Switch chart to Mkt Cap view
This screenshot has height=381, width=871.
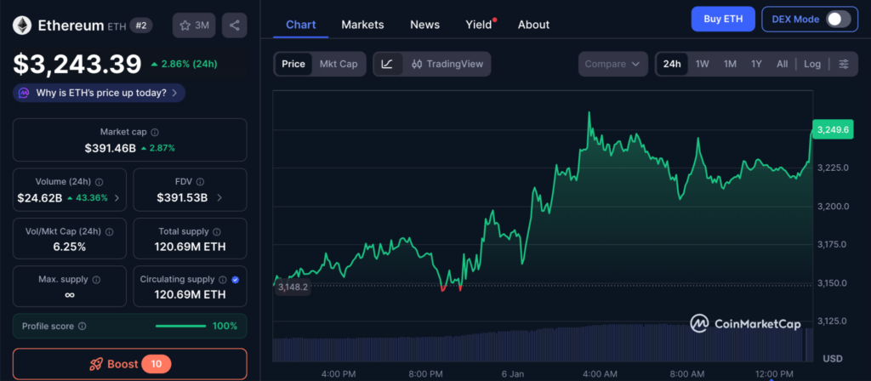click(x=338, y=64)
